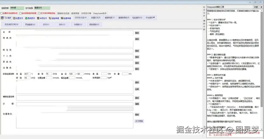Click the 打印处方签(F) toolbar button

[x=81, y=18]
